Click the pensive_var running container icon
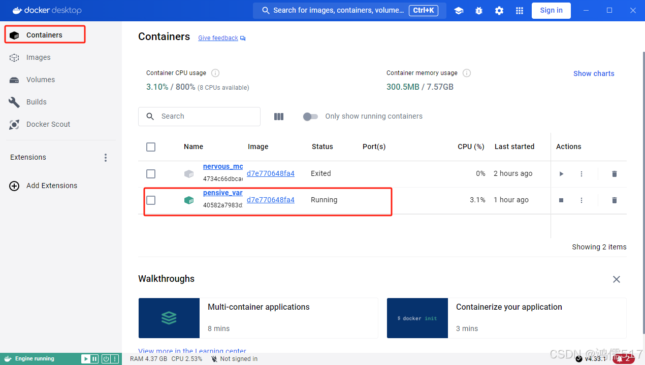645x365 pixels. coord(189,200)
